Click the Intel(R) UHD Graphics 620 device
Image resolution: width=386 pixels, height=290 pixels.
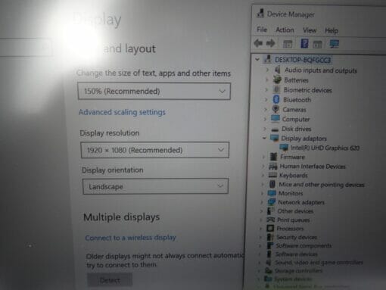click(x=325, y=148)
